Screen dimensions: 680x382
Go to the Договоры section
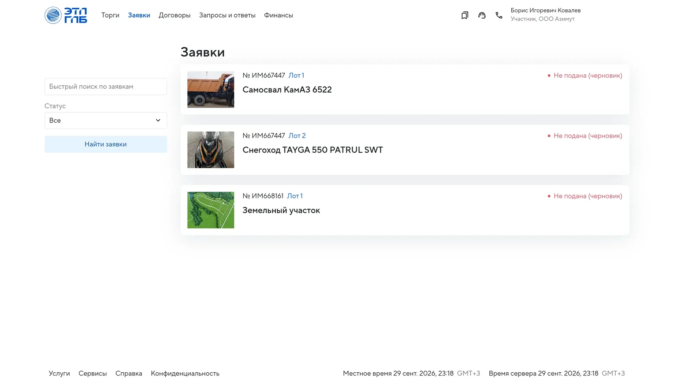[174, 15]
